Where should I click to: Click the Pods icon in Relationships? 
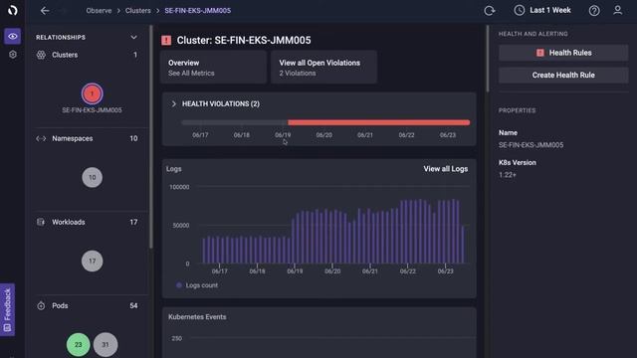coord(41,305)
